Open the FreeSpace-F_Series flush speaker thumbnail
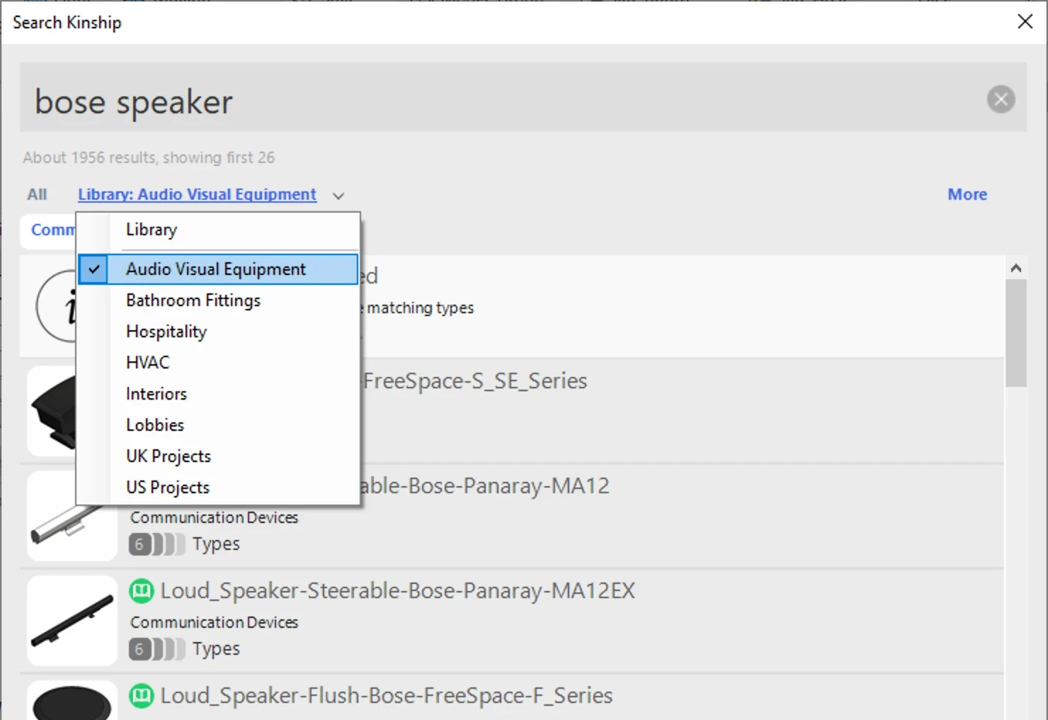Image resolution: width=1048 pixels, height=720 pixels. pos(72,700)
